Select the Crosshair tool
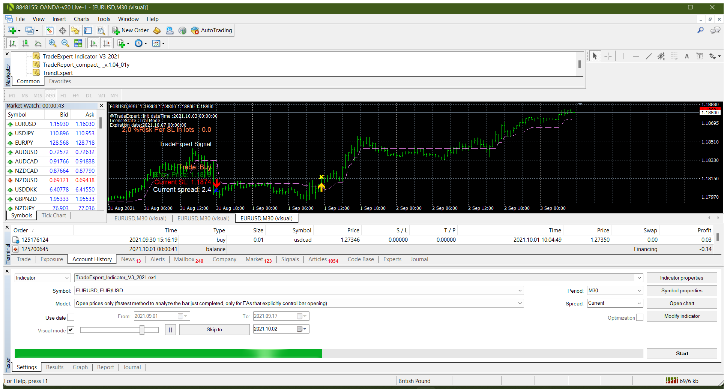The height and width of the screenshot is (389, 727). [x=608, y=56]
